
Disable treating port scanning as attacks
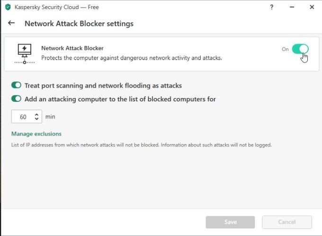point(17,85)
